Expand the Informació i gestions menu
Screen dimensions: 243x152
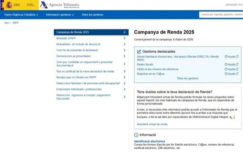60,15
